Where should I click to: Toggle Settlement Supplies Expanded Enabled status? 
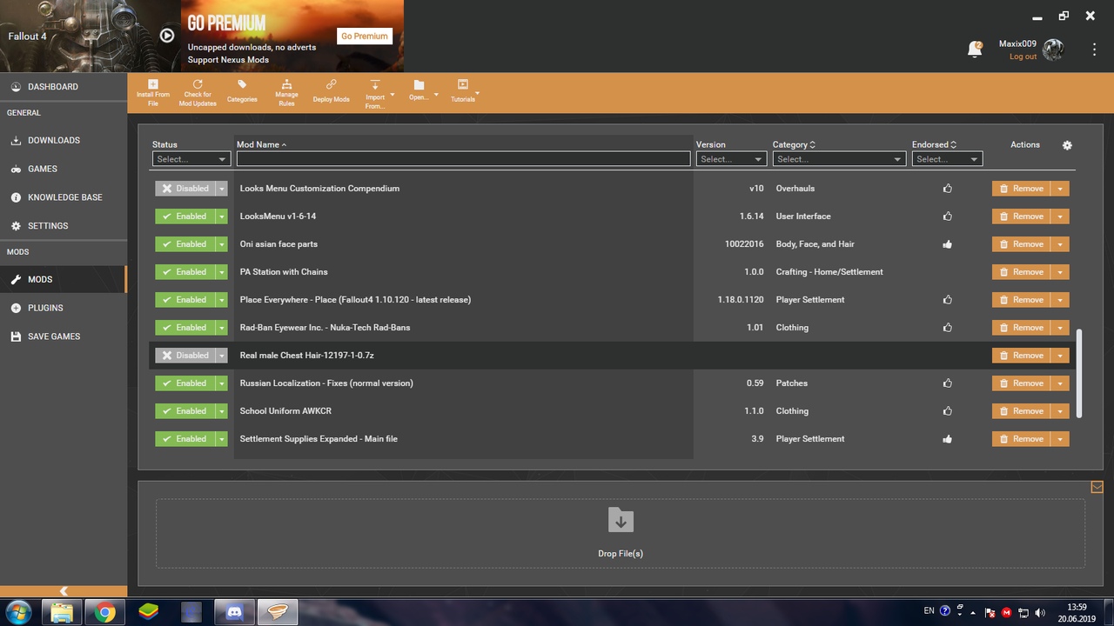185,439
